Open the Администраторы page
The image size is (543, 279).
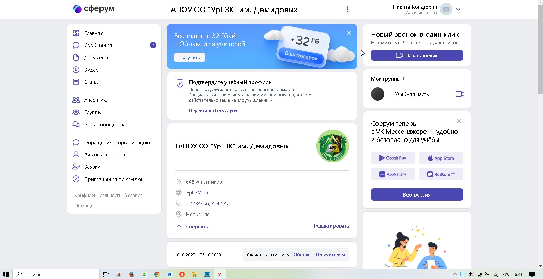[105, 155]
